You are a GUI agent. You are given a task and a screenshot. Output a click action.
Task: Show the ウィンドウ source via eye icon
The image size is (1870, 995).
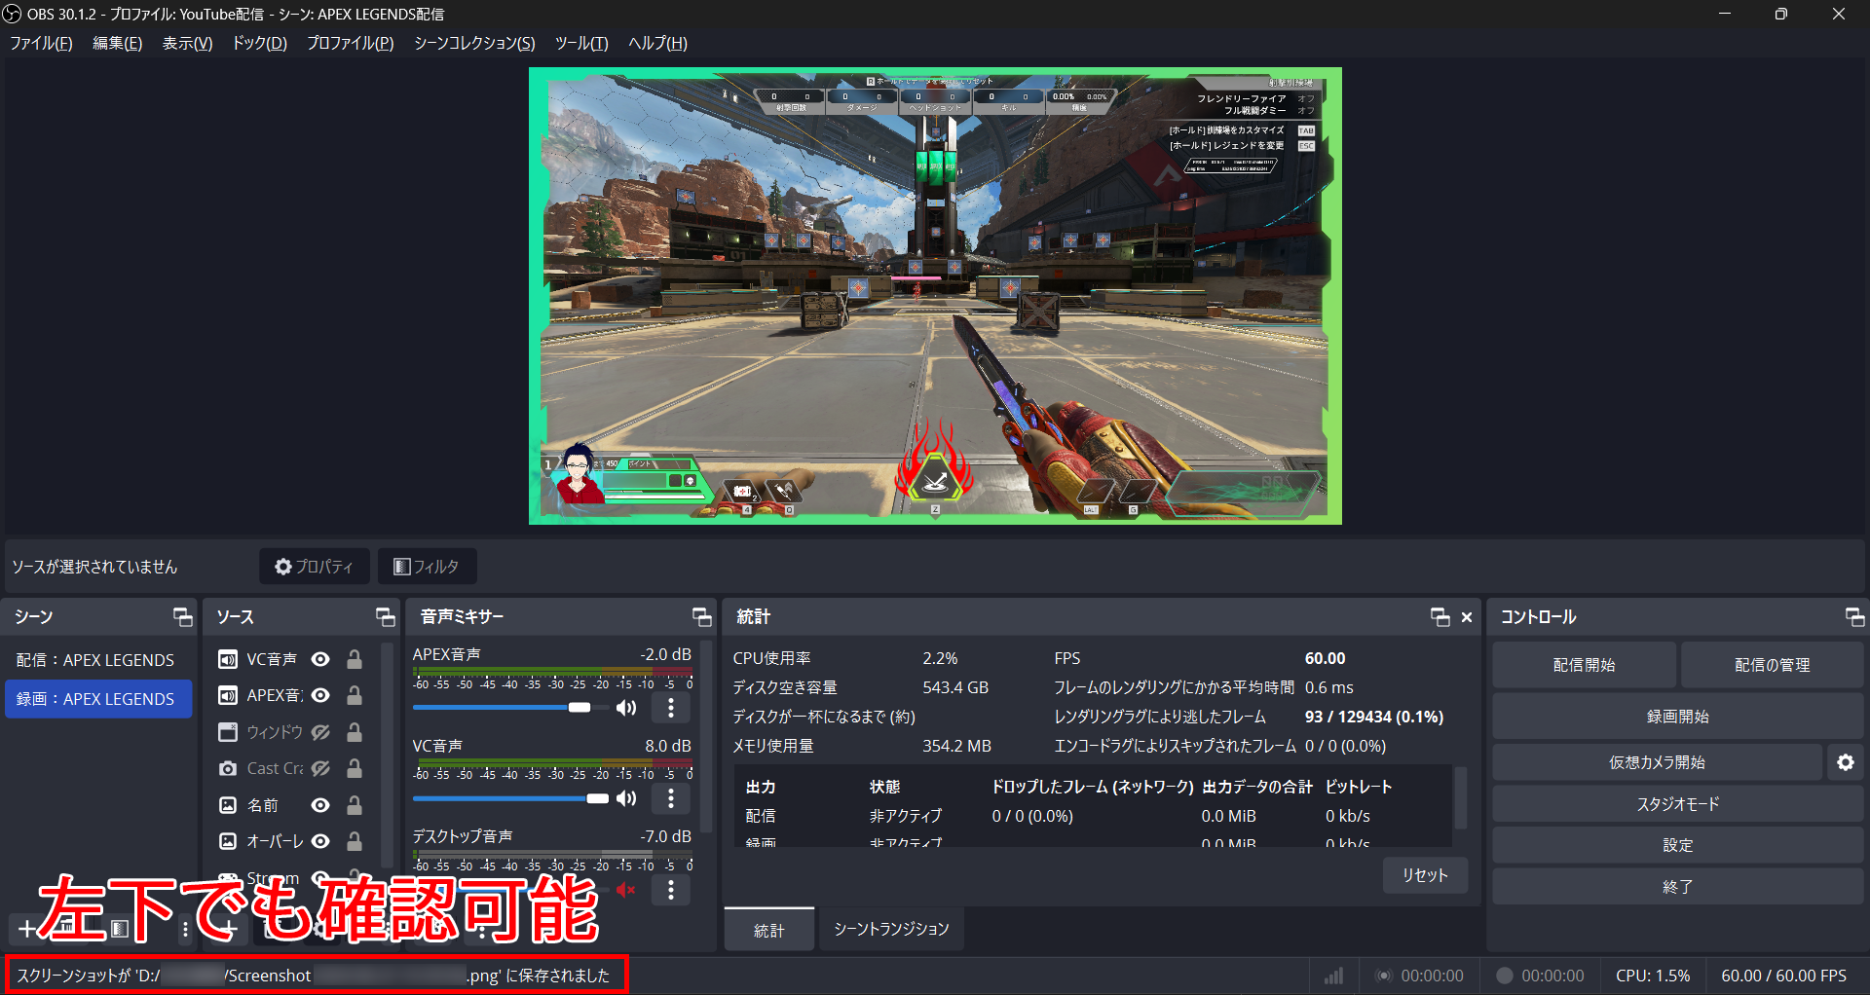[x=320, y=732]
